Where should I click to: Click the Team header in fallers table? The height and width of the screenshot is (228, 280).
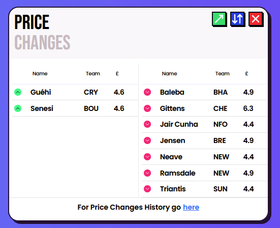coord(222,74)
